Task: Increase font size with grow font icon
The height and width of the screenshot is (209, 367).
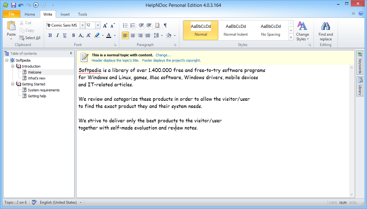Action: tap(105, 26)
